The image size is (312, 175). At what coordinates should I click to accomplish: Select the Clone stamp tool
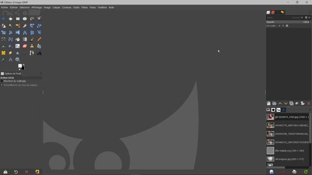click(32, 46)
